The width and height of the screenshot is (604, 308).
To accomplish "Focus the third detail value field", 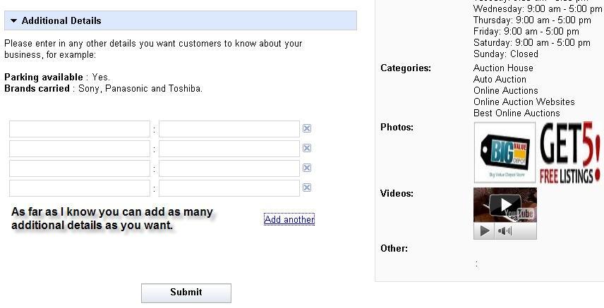I will 229,168.
